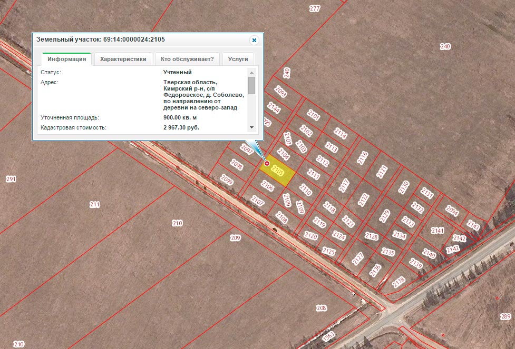This screenshot has height=349, width=515.
Task: Select parcel labeled 2113
Action: pos(331,147)
